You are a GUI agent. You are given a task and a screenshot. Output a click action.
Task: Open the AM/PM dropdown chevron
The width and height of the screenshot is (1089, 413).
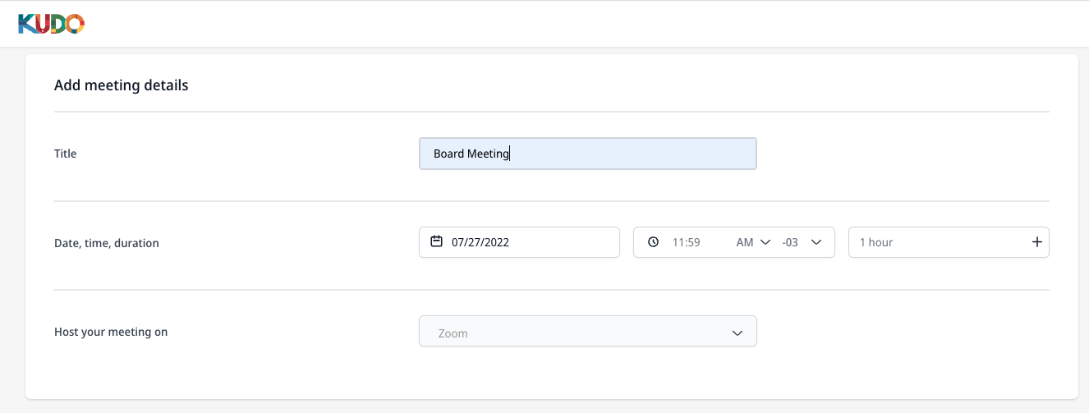click(765, 242)
